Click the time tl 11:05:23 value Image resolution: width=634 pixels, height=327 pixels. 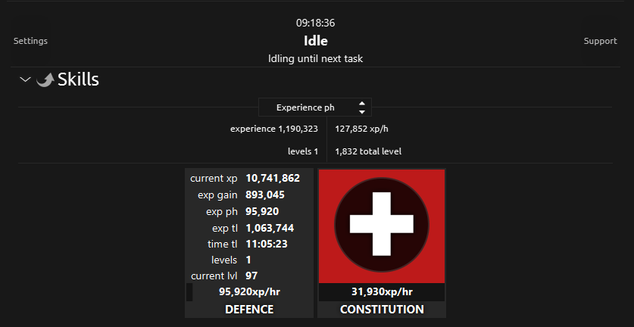tap(267, 244)
